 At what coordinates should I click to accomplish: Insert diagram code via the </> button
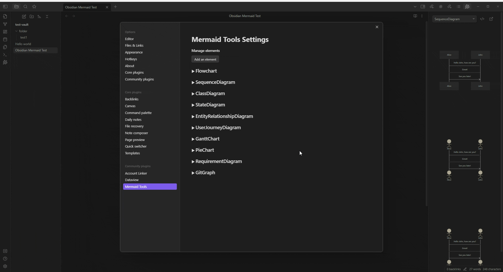[483, 19]
